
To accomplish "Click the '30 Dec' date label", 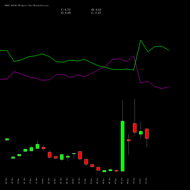I will pos(79,181).
